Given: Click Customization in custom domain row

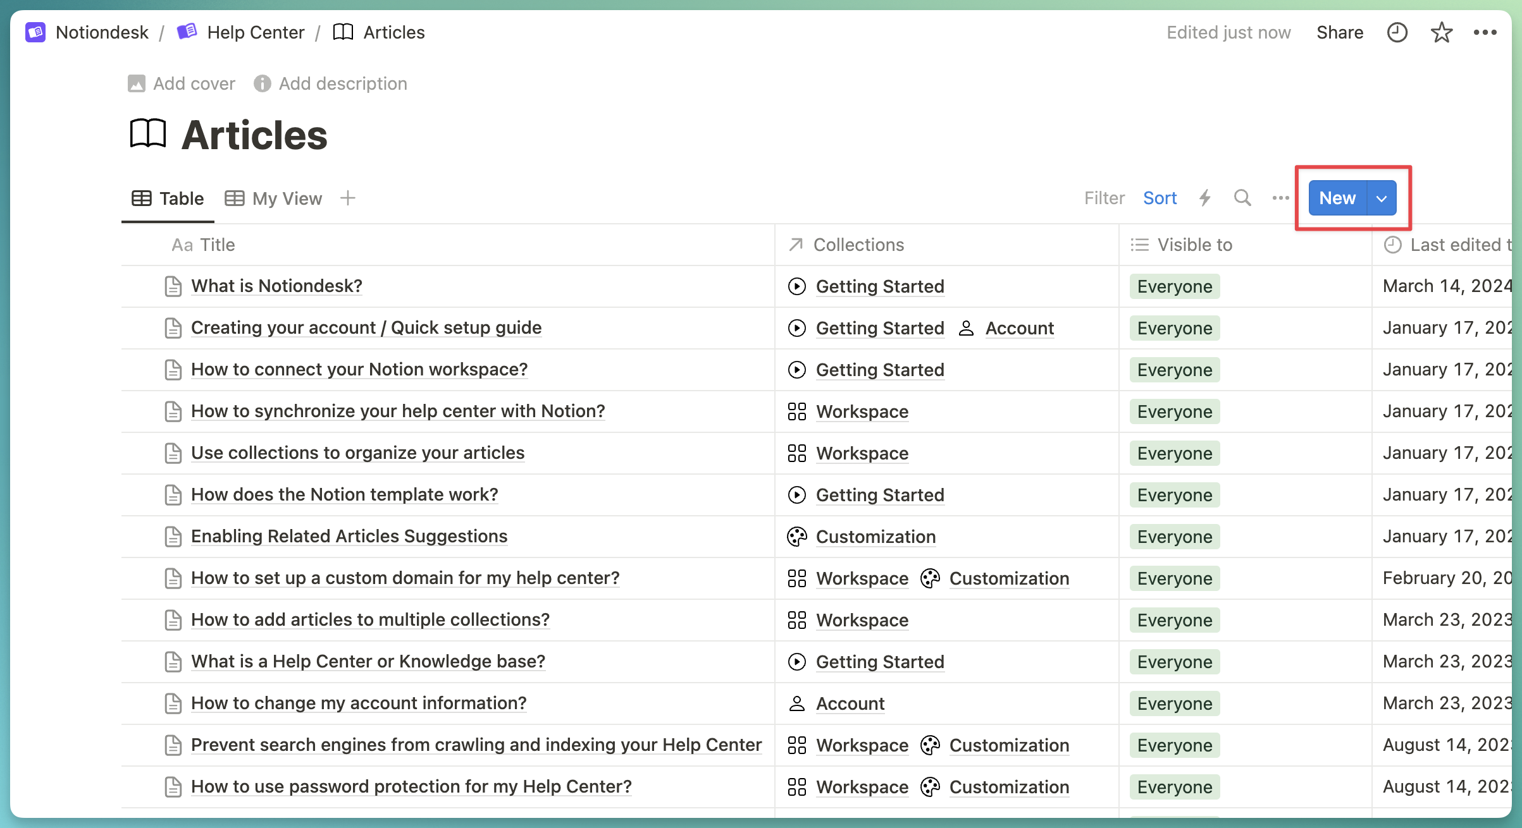Looking at the screenshot, I should pyautogui.click(x=1009, y=578).
